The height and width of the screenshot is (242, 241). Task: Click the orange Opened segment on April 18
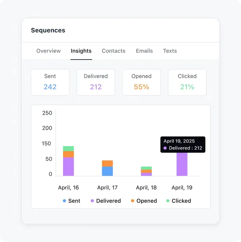tap(146, 171)
